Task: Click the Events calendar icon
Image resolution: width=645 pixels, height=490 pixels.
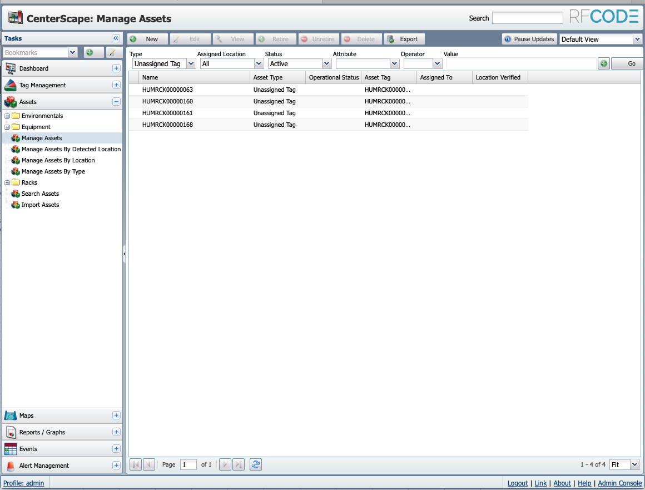Action: (10, 449)
